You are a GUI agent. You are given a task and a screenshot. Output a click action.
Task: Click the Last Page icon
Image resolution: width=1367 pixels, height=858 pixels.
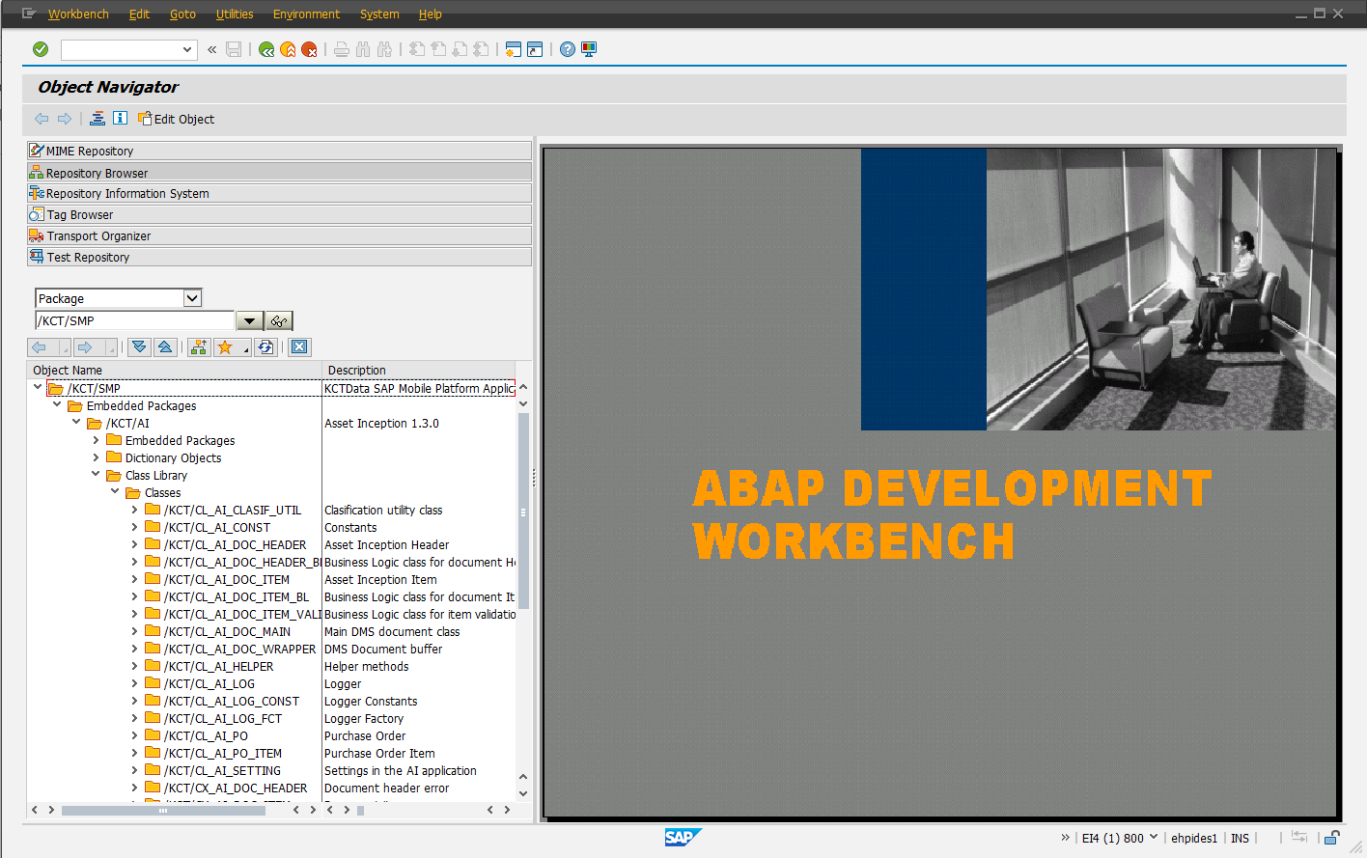pyautogui.click(x=481, y=49)
